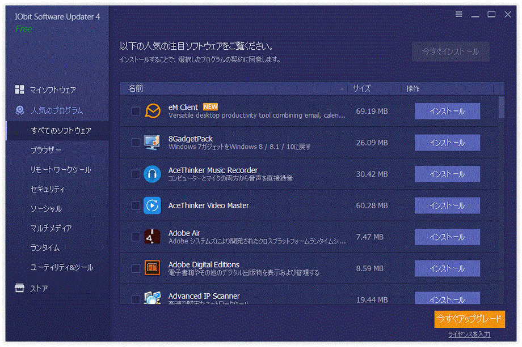This screenshot has width=522, height=347.
Task: Click the eM Client envelope icon
Action: [153, 111]
